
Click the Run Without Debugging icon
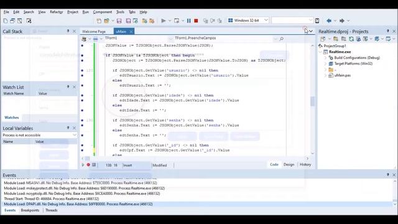[177, 21]
